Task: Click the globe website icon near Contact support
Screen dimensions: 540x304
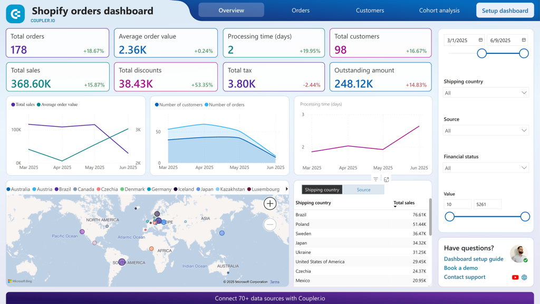Action: [524, 277]
